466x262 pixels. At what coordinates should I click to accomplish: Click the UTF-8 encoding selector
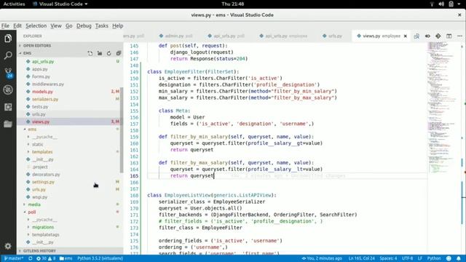click(x=407, y=258)
